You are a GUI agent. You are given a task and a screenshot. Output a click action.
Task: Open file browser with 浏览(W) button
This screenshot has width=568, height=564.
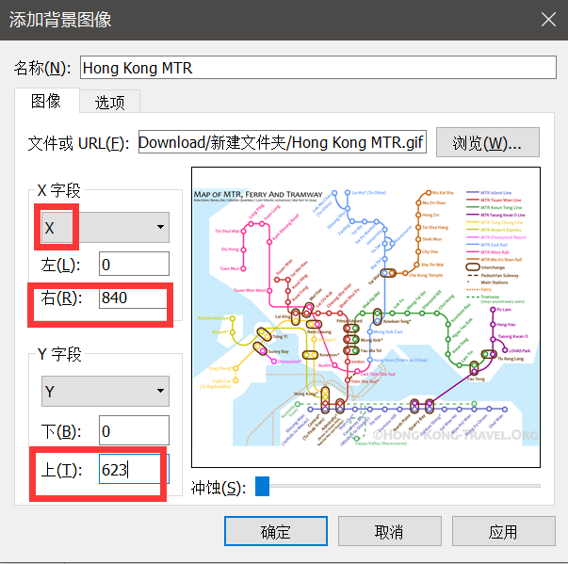point(488,142)
